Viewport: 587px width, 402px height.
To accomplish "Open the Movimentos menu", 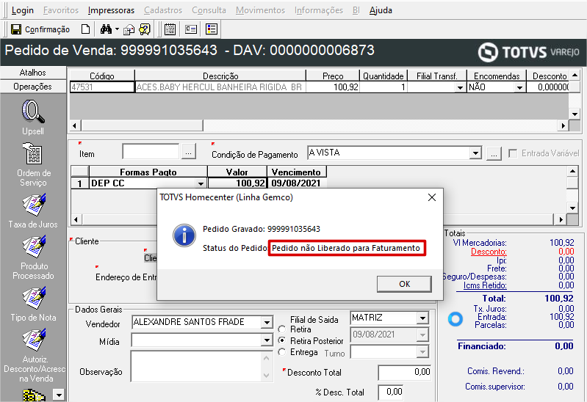I will [x=261, y=10].
